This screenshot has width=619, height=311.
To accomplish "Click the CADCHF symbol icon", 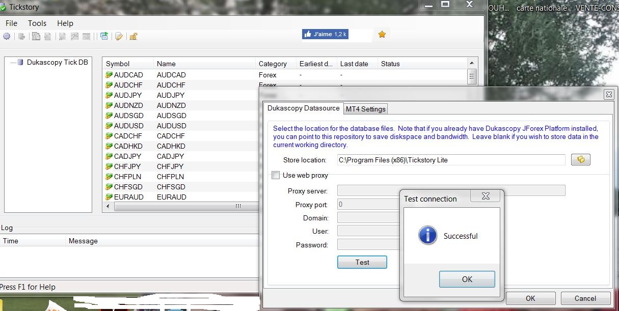I will 109,136.
